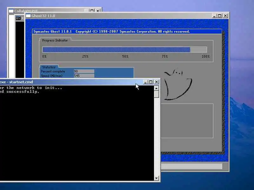This screenshot has width=254, height=190.
Task: Click the 'network to init...' console line
Action: [31, 88]
